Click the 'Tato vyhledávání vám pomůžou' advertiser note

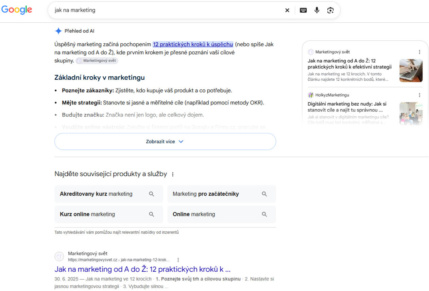[117, 232]
